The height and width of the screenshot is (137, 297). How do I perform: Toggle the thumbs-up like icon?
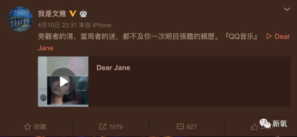tap(255, 127)
